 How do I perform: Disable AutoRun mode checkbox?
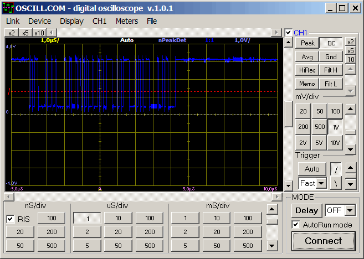tap(296, 225)
